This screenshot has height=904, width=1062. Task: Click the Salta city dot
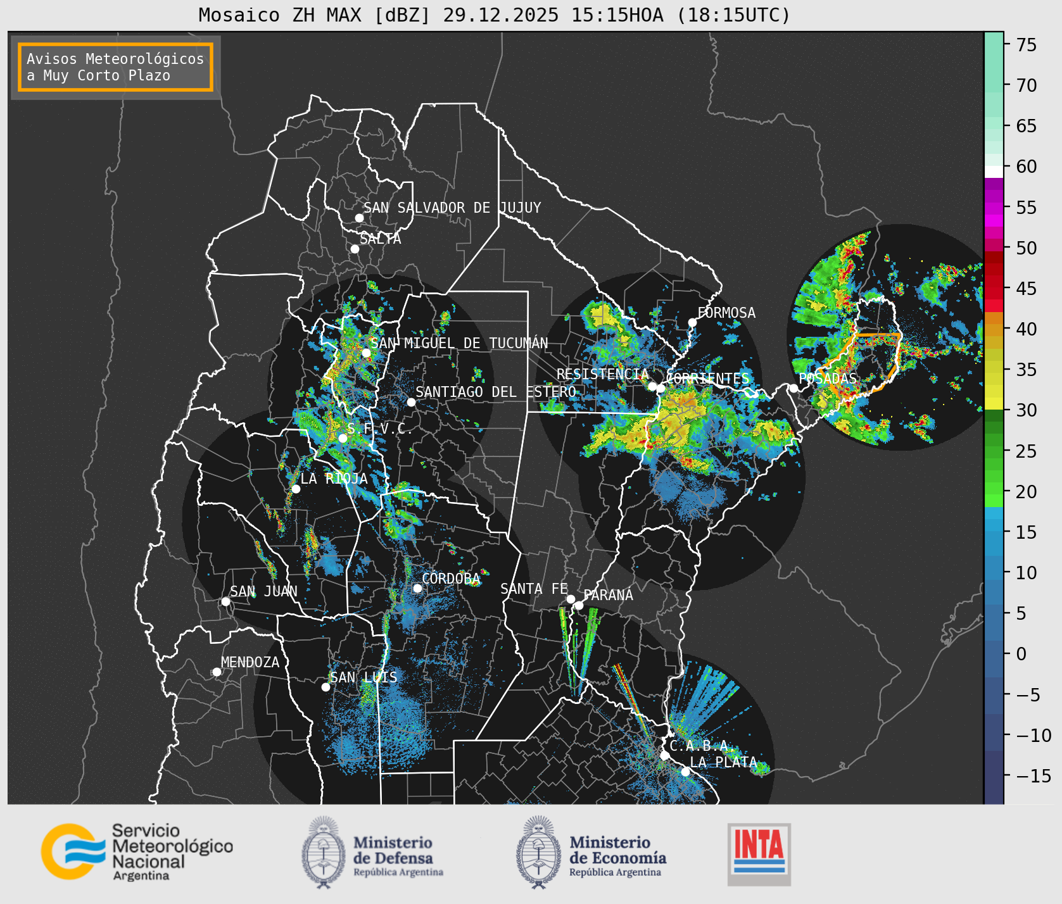[355, 249]
